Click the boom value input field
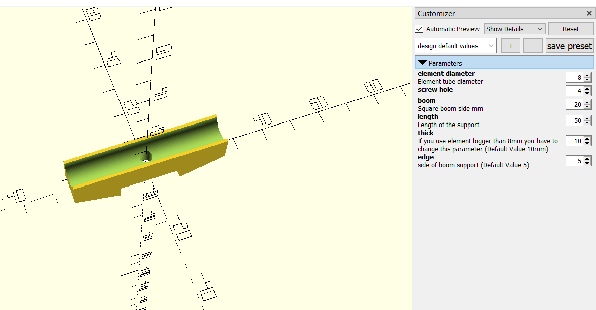596x310 pixels. coord(574,105)
